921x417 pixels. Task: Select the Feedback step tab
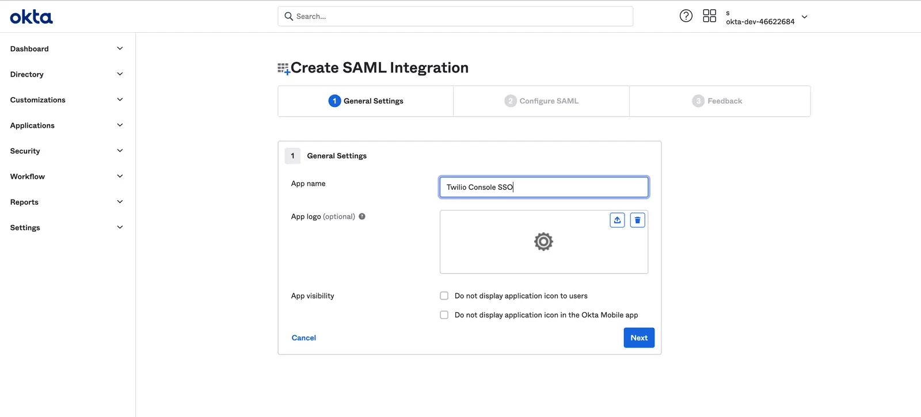coord(720,101)
